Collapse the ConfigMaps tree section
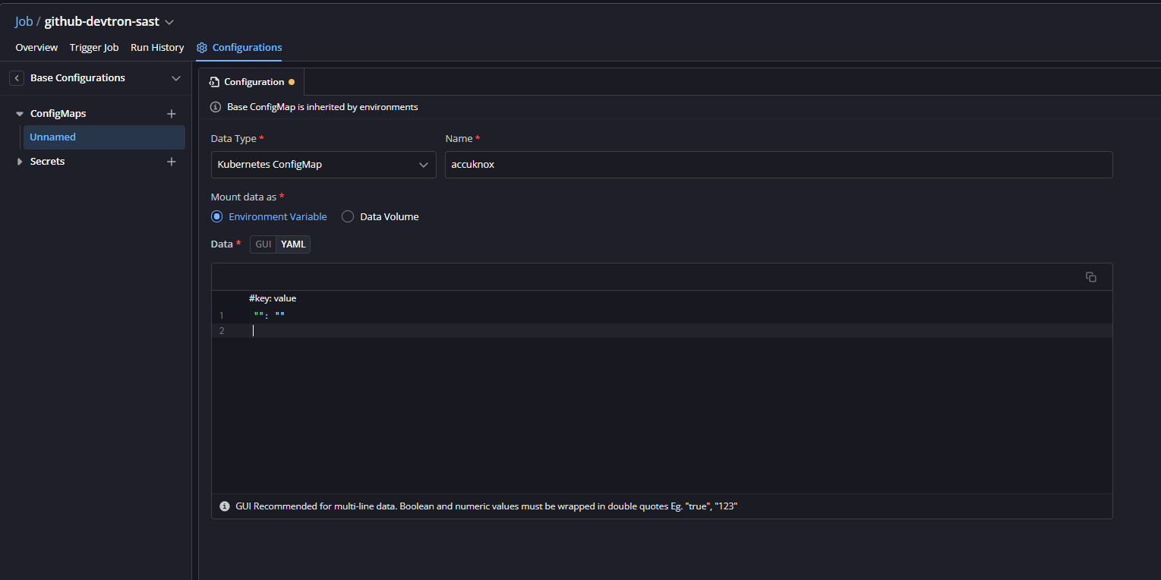The width and height of the screenshot is (1161, 580). [x=20, y=114]
